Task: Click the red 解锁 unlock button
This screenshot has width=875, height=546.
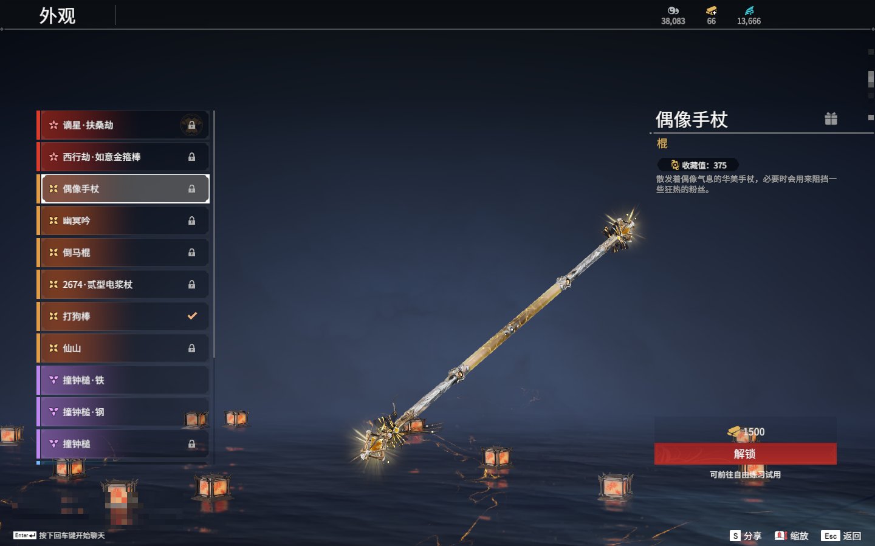Action: point(745,454)
